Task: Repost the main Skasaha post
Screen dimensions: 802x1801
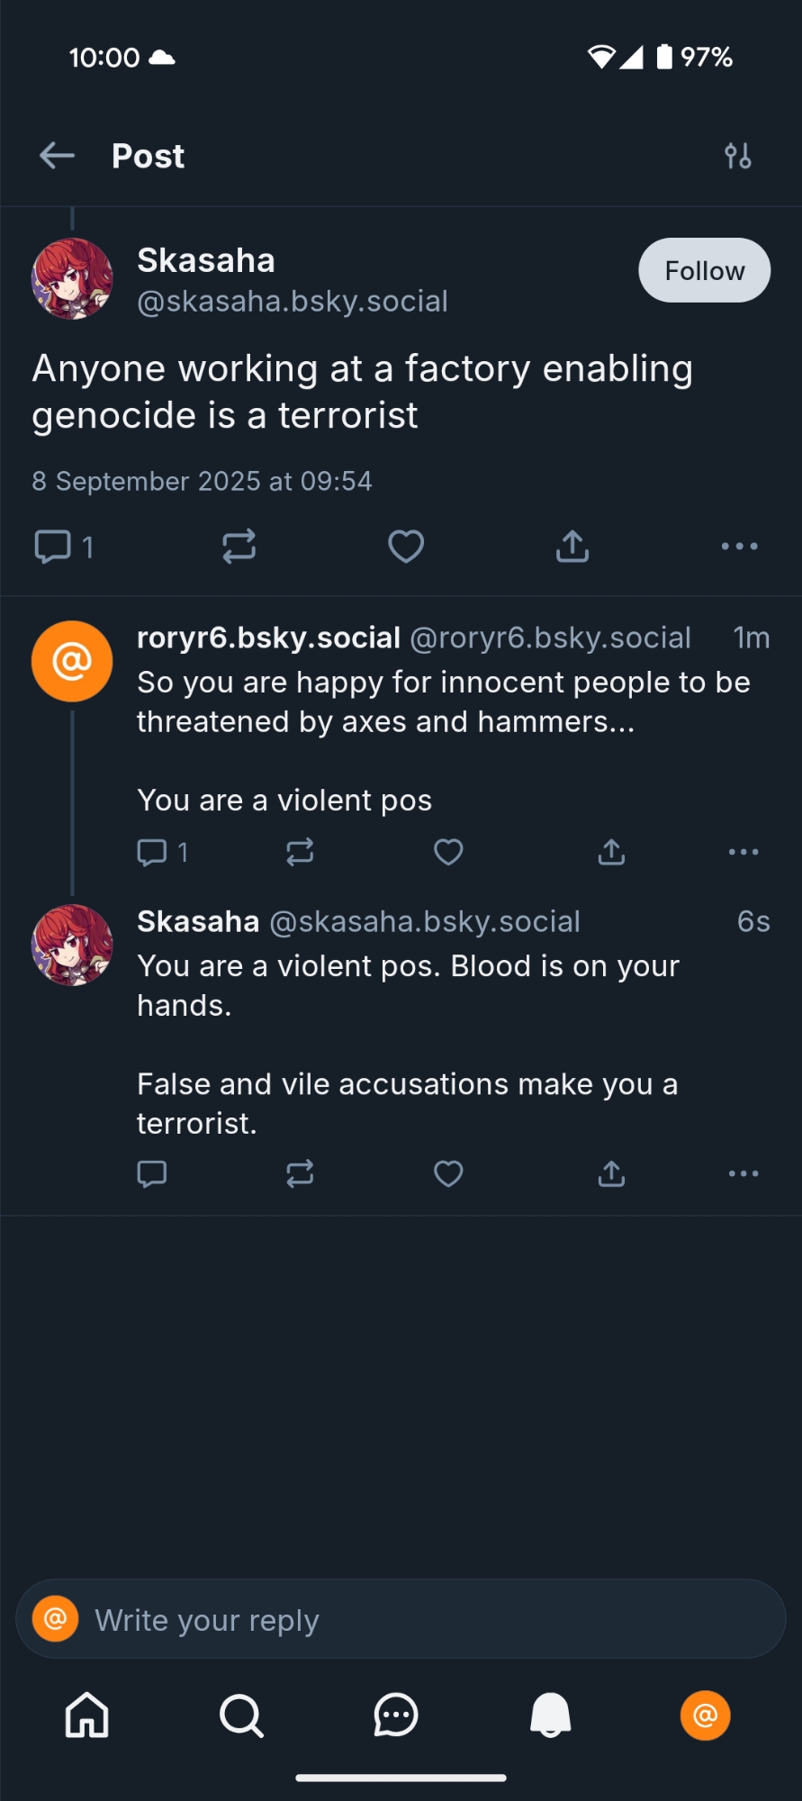Action: click(x=239, y=547)
